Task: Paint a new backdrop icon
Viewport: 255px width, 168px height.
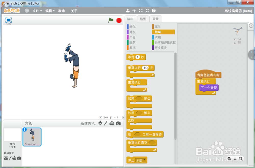Action: (10, 158)
